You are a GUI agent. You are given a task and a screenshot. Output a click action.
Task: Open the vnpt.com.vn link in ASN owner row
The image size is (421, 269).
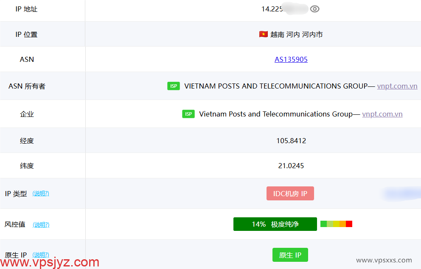[397, 86]
